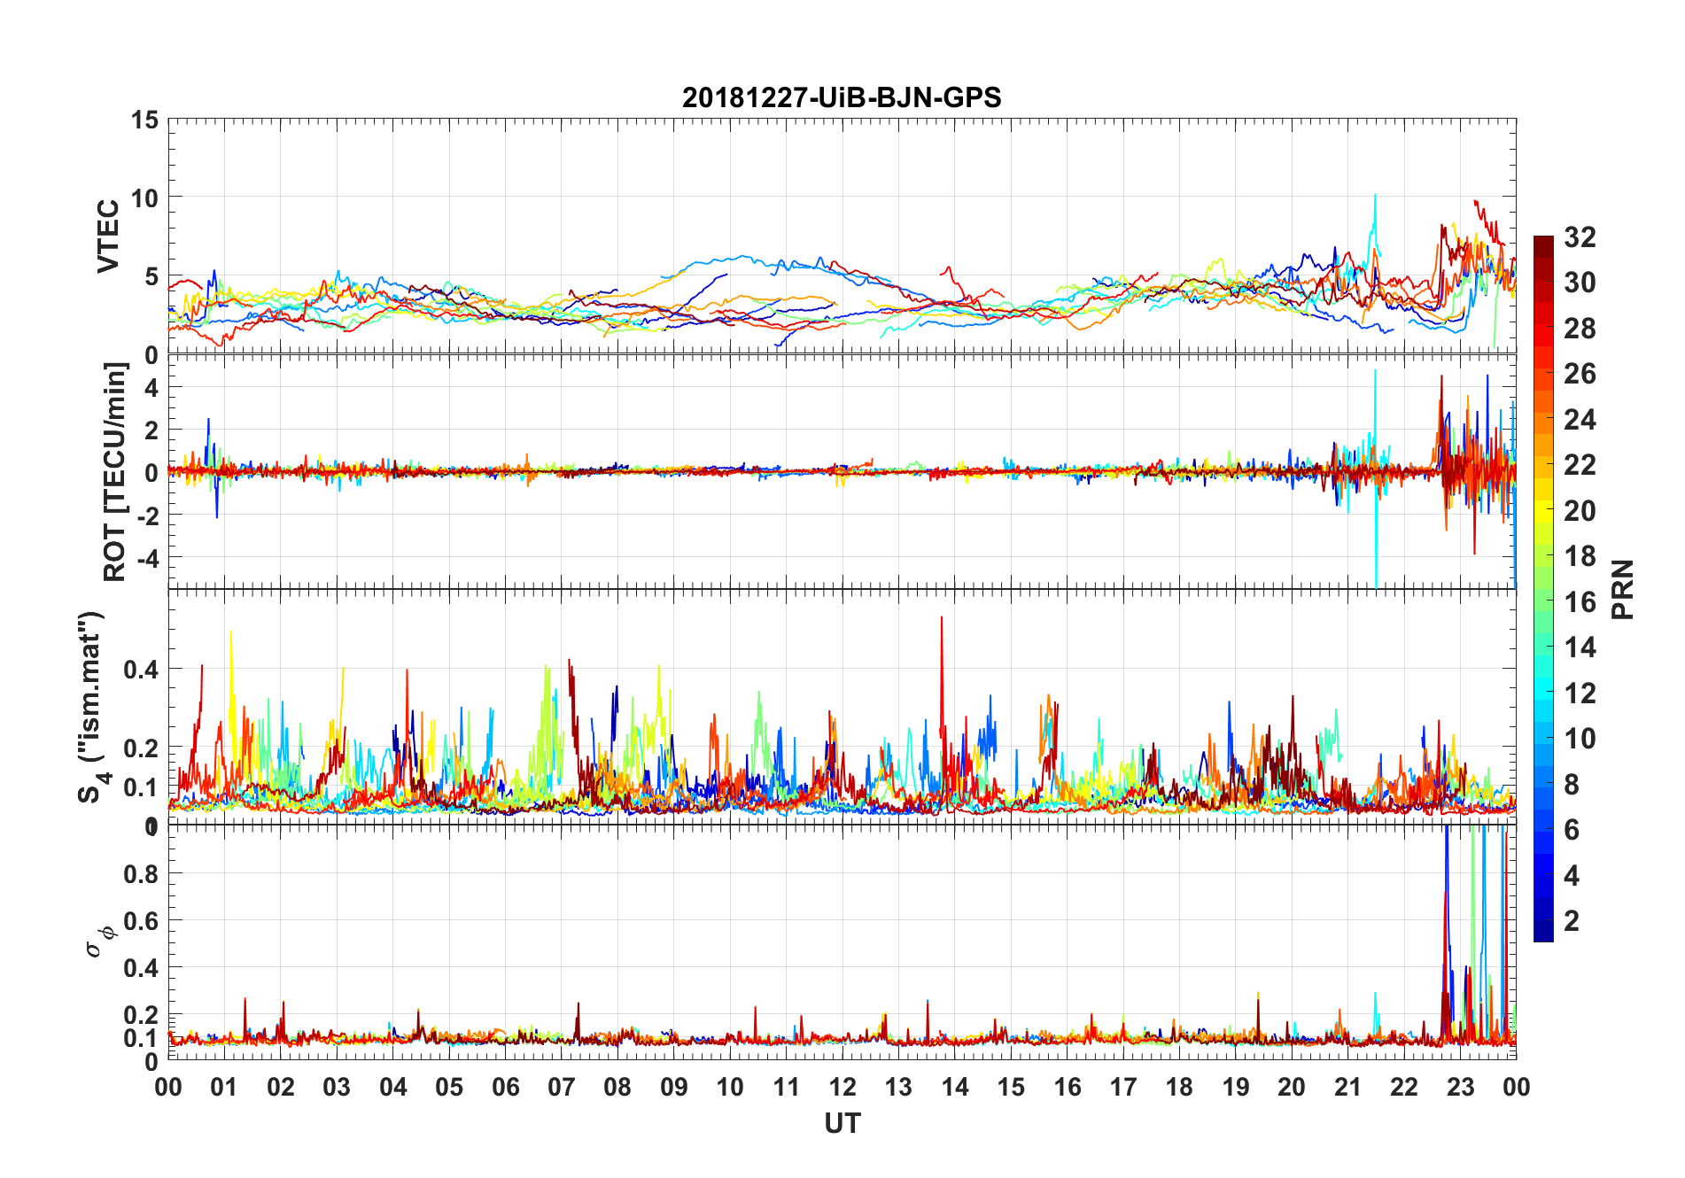Select the 0.2 tick on the S4 axis
The width and height of the screenshot is (1685, 1178).
141,748
